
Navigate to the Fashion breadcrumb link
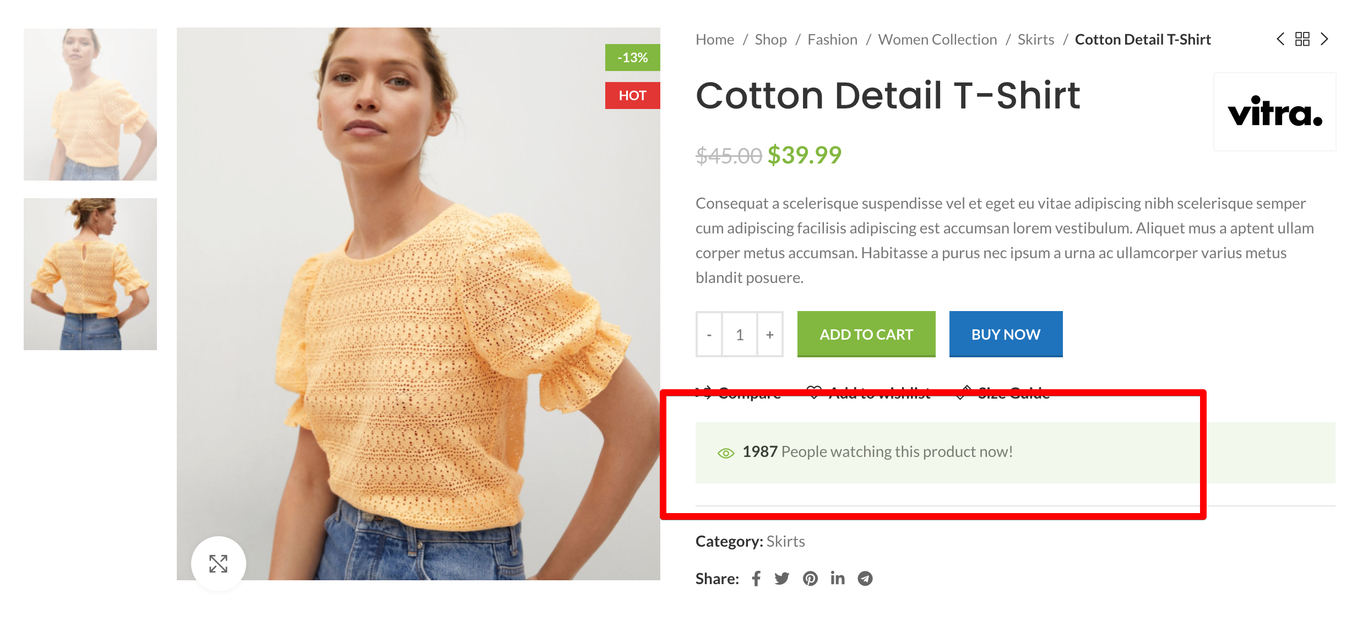click(832, 40)
